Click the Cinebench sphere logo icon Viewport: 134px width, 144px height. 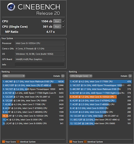(x=11, y=7)
